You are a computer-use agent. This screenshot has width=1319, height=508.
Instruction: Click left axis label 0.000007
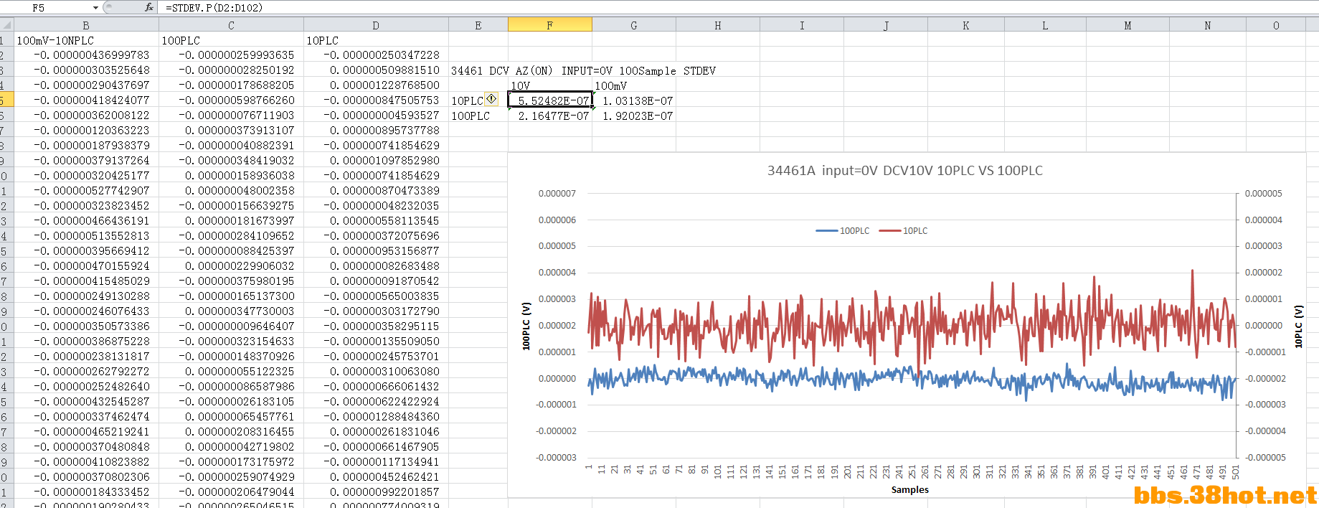pyautogui.click(x=557, y=193)
